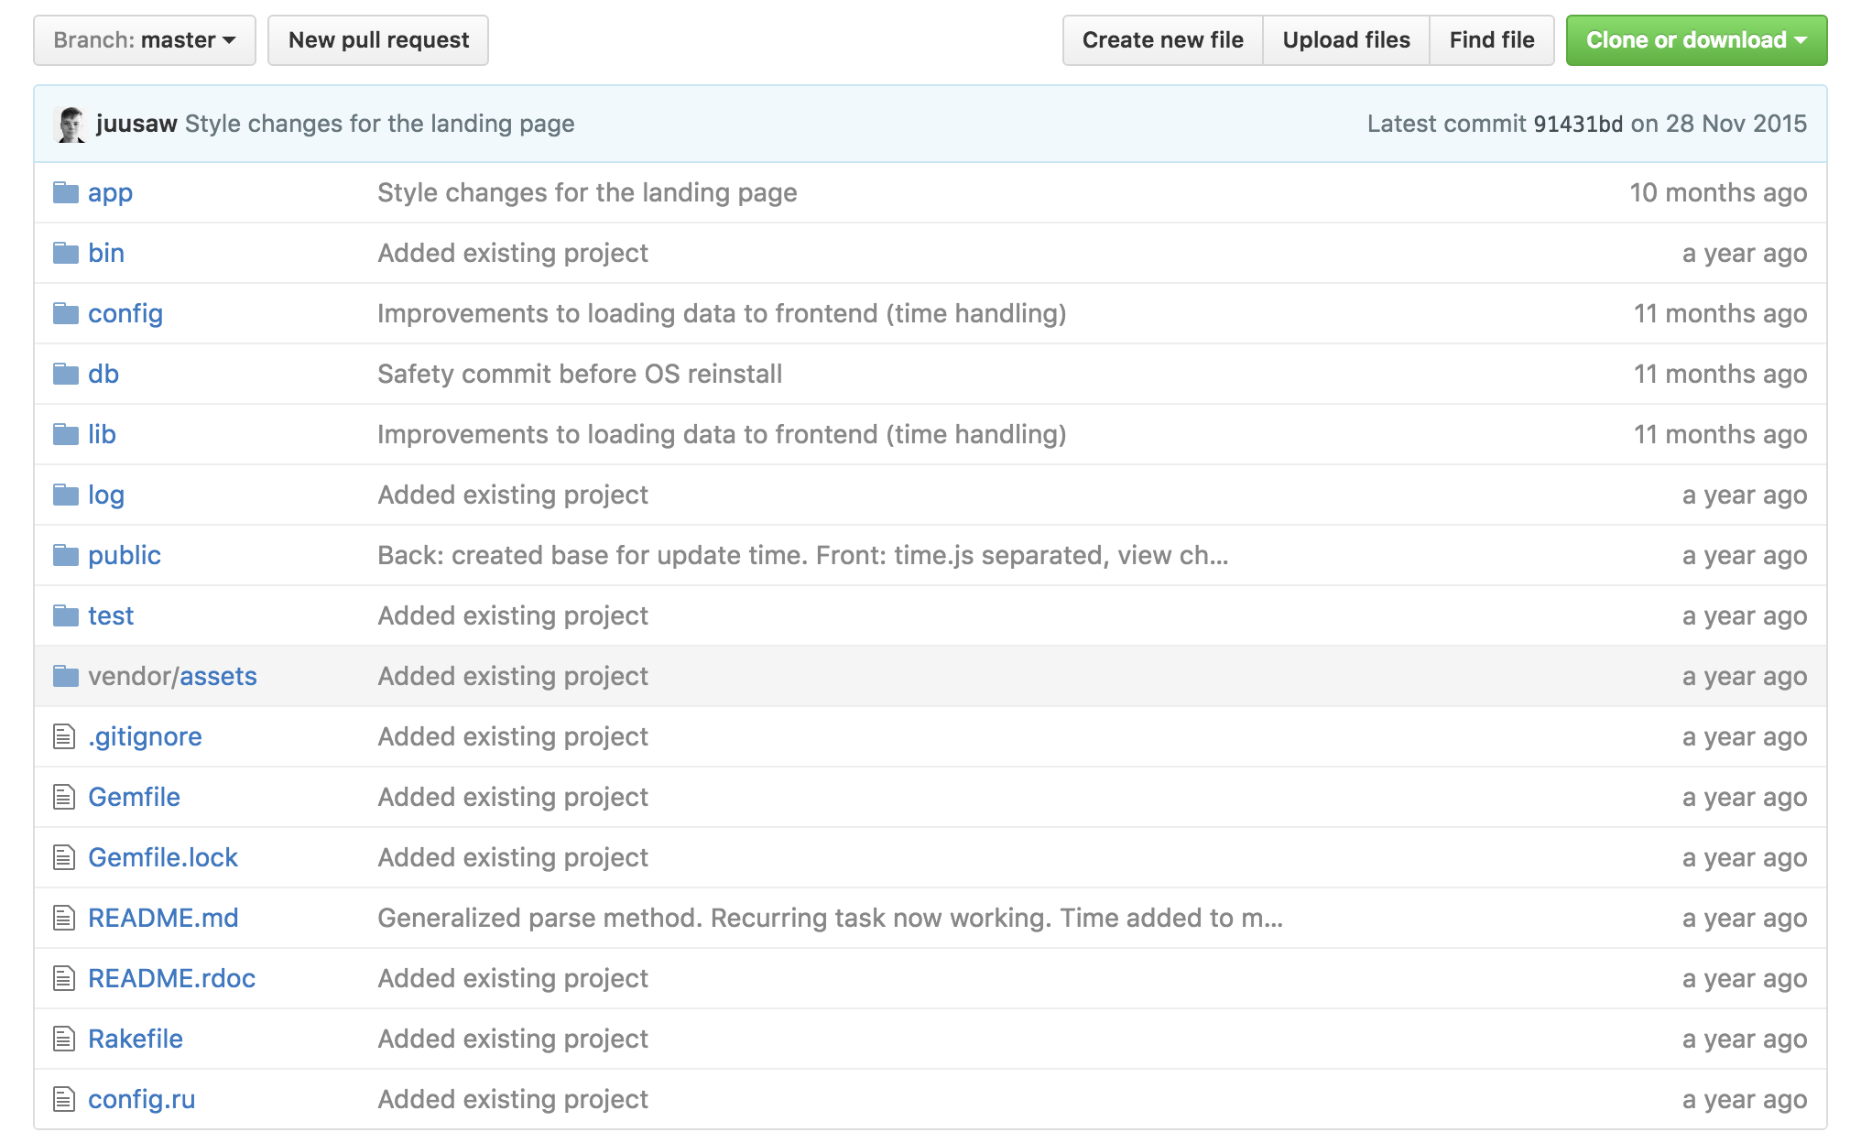Screen dimensions: 1861x1143
Task: Open the Branch: master dropdown
Action: (x=145, y=40)
